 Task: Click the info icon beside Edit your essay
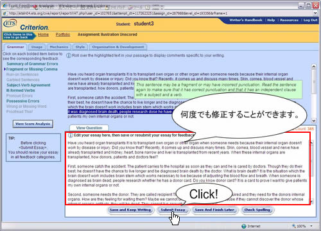(71, 135)
